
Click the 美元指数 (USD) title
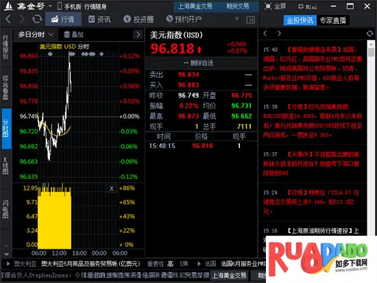[x=176, y=36]
